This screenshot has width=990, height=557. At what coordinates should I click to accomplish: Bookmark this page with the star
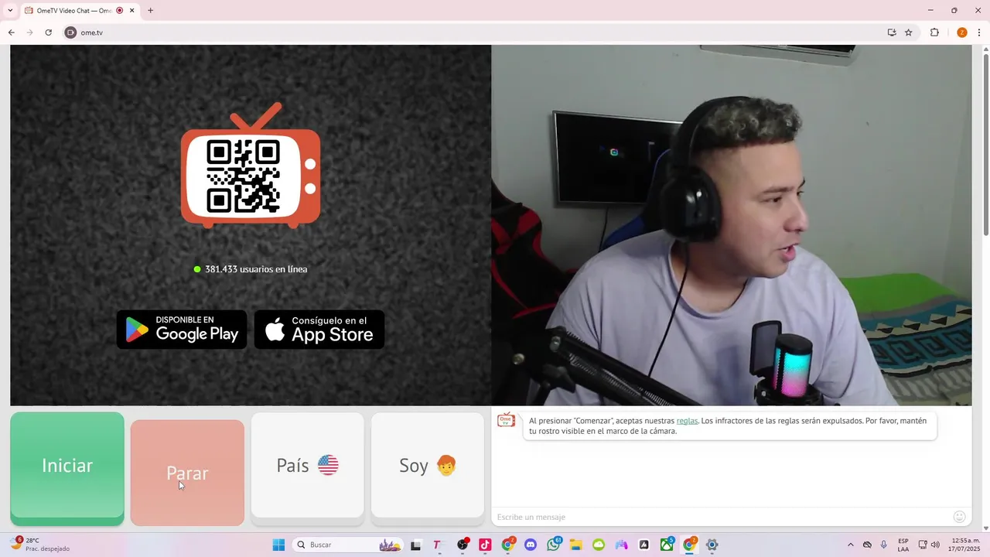pyautogui.click(x=909, y=32)
